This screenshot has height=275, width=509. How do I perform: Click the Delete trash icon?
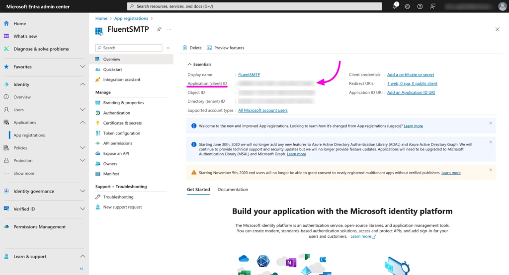(x=185, y=48)
